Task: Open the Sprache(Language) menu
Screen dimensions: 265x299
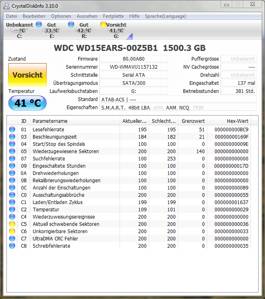Action: pos(166,16)
